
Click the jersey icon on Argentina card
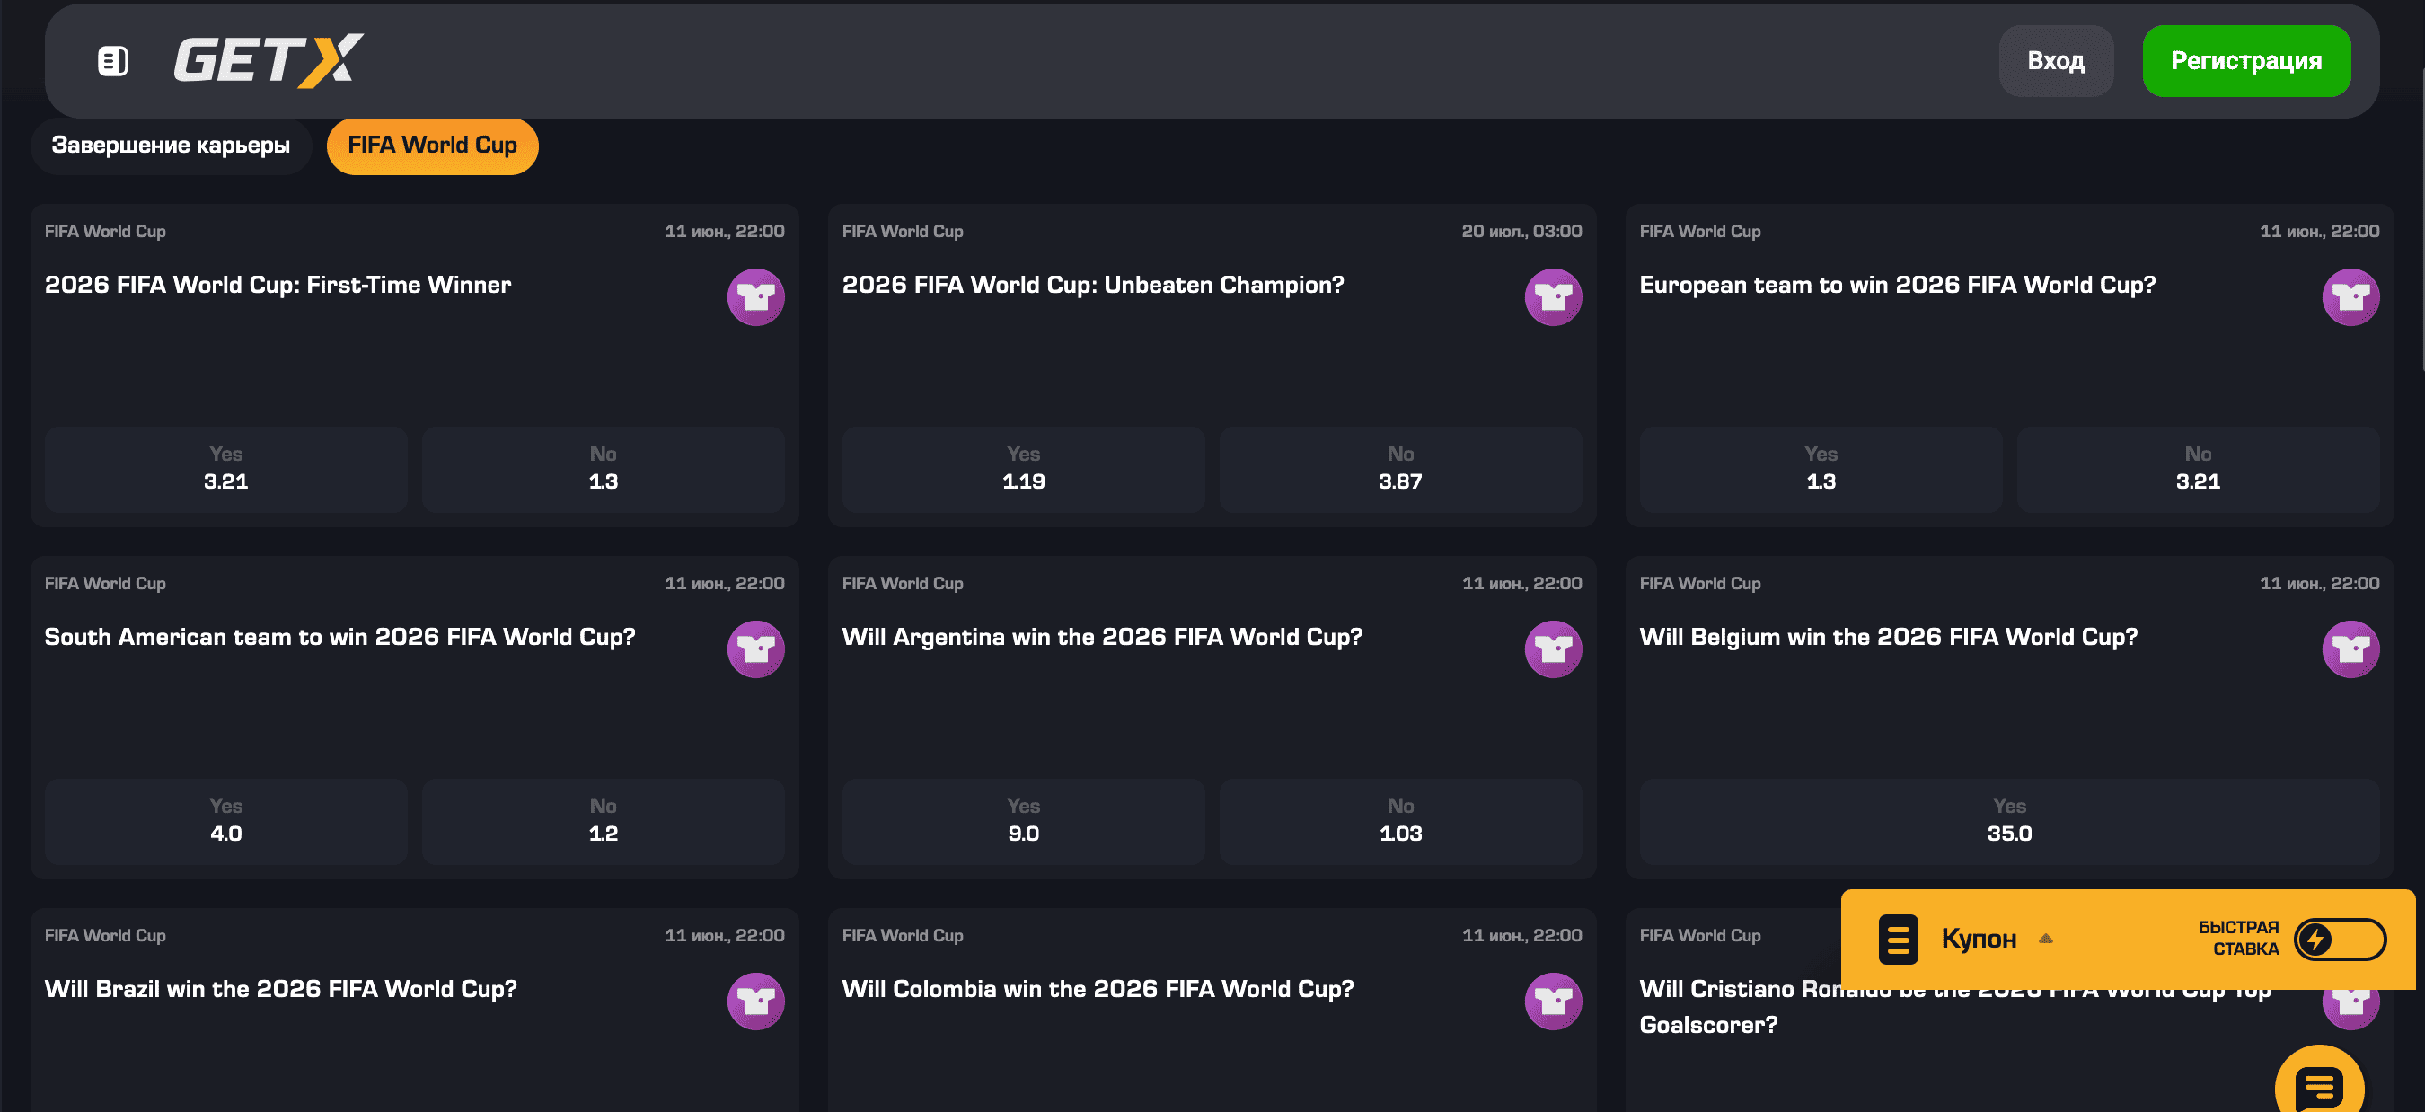(1552, 649)
